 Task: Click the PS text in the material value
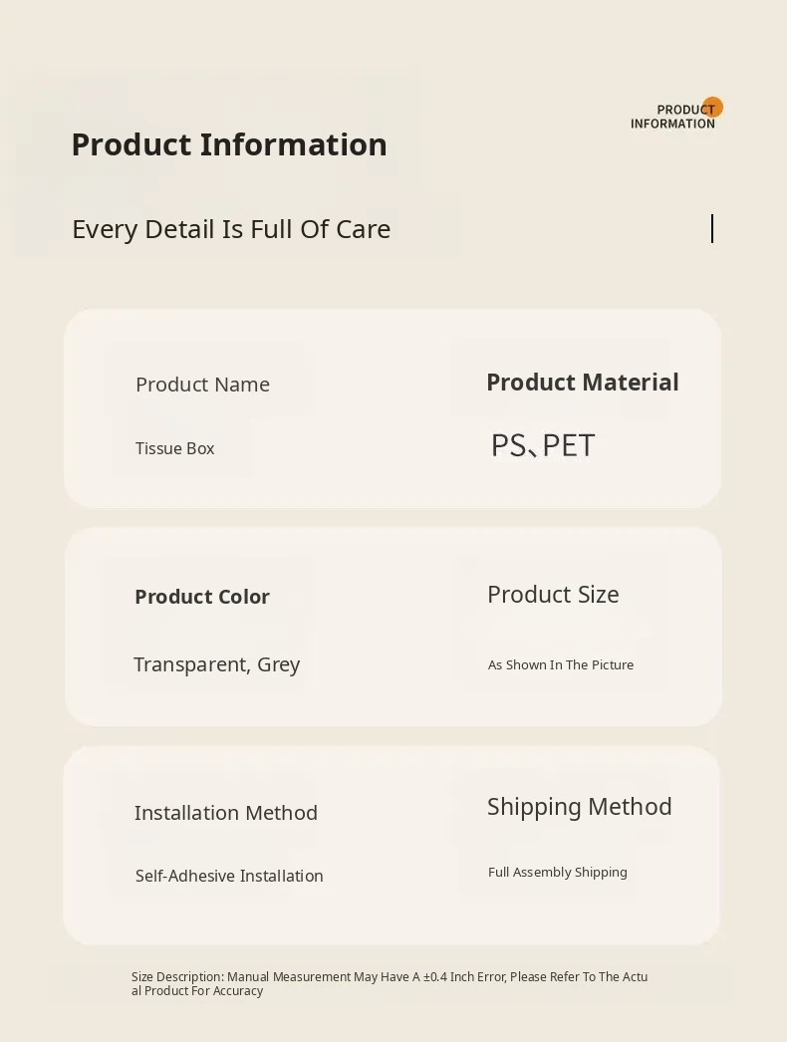point(508,445)
